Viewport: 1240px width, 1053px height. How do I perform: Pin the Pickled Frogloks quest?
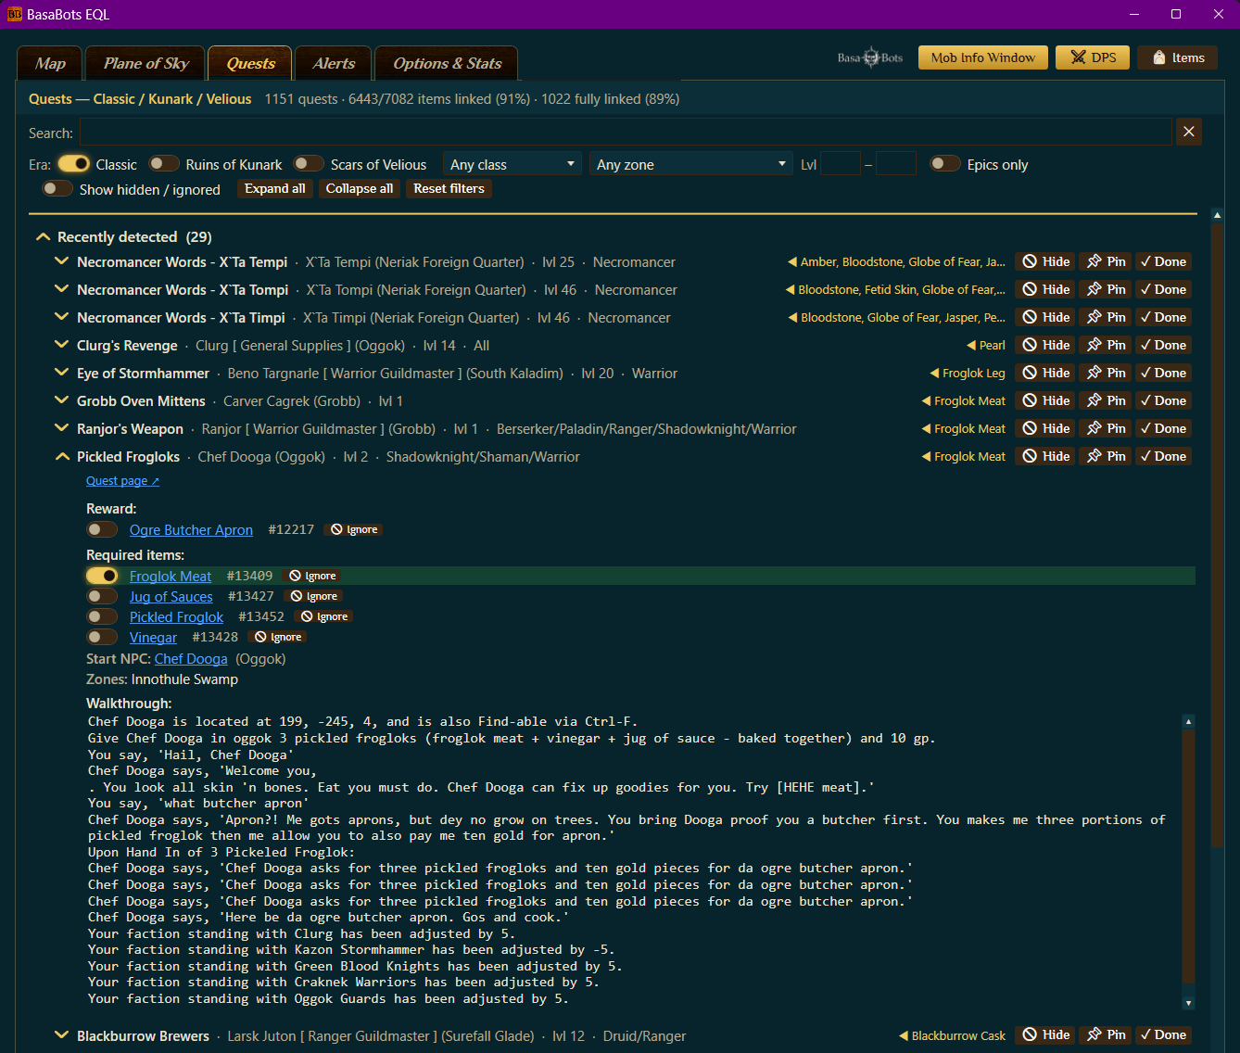pyautogui.click(x=1106, y=456)
